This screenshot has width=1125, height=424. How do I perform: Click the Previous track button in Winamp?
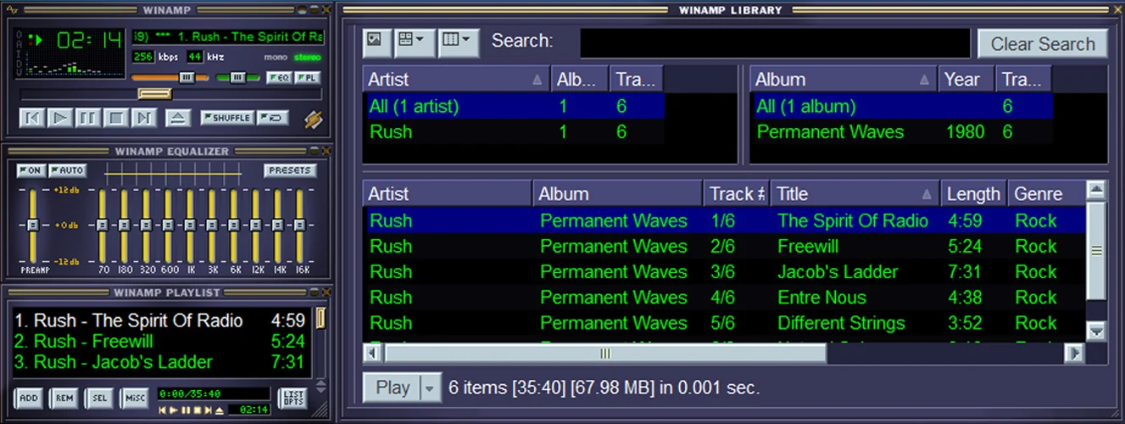pyautogui.click(x=31, y=118)
